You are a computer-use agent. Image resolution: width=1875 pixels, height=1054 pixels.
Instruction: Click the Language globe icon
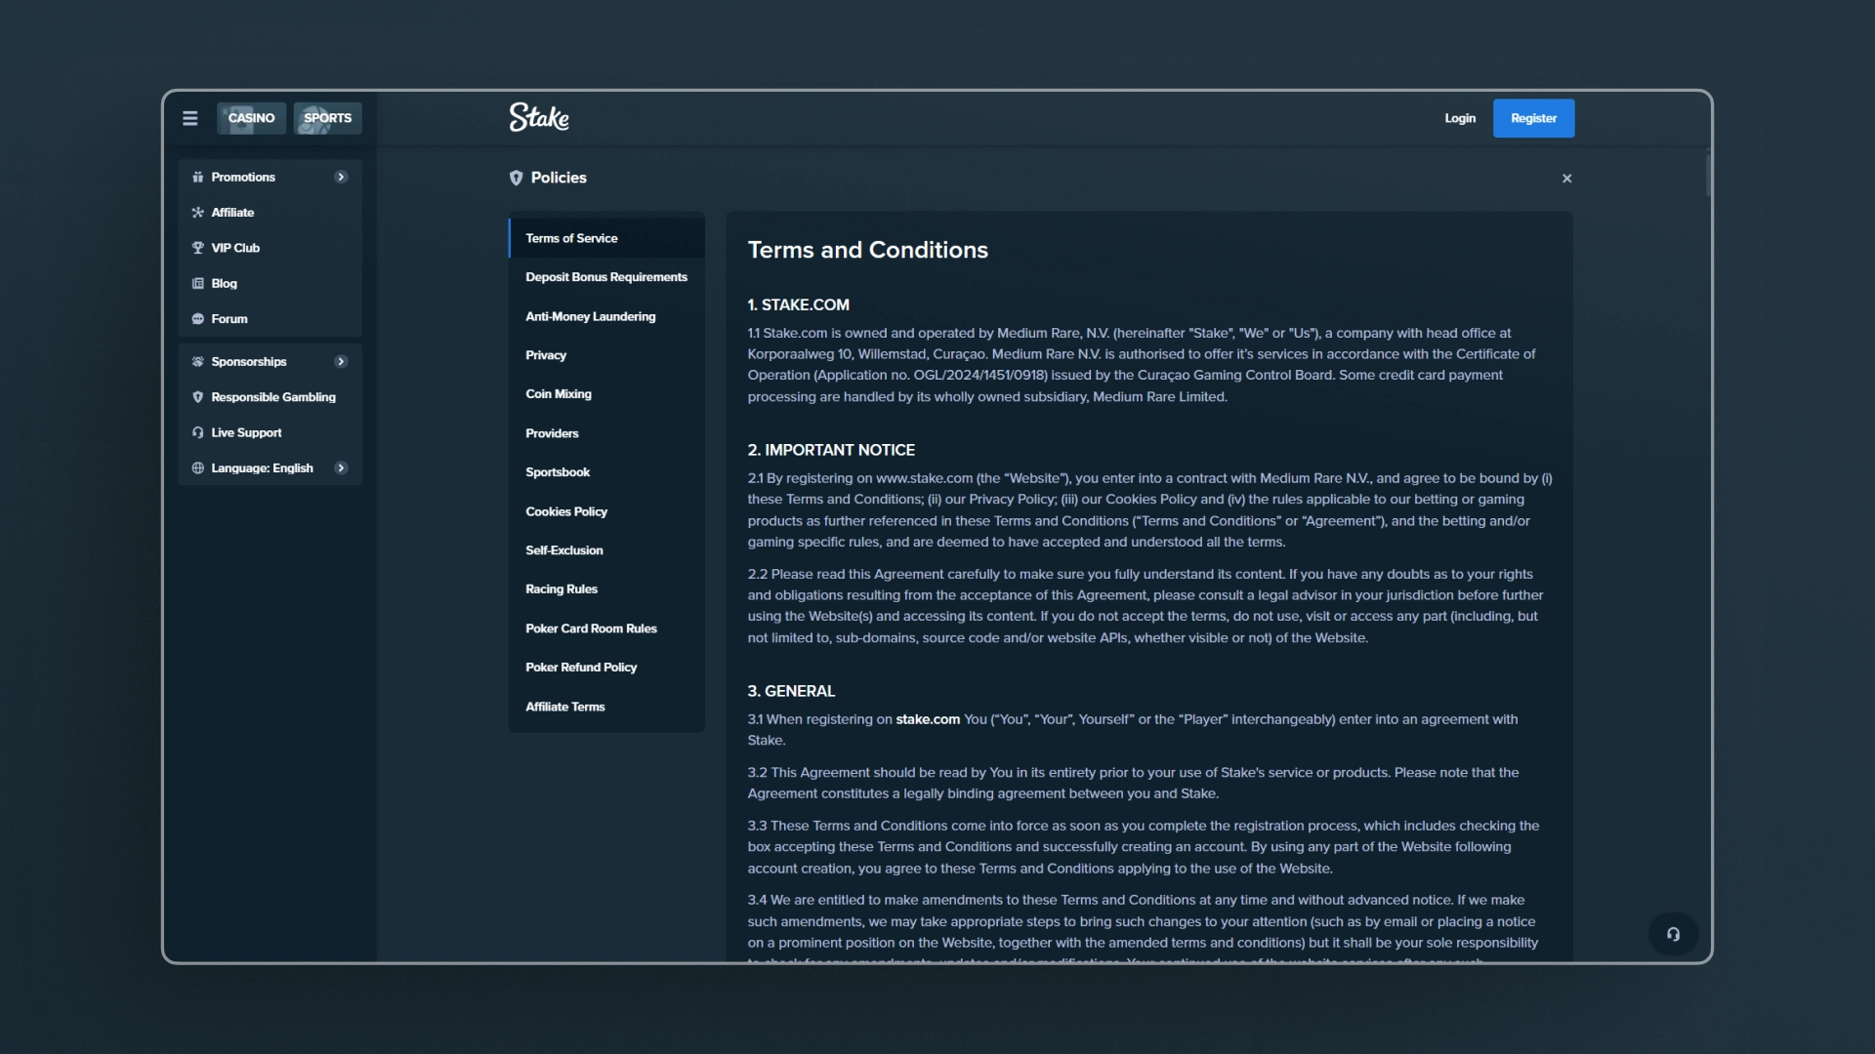coord(198,468)
